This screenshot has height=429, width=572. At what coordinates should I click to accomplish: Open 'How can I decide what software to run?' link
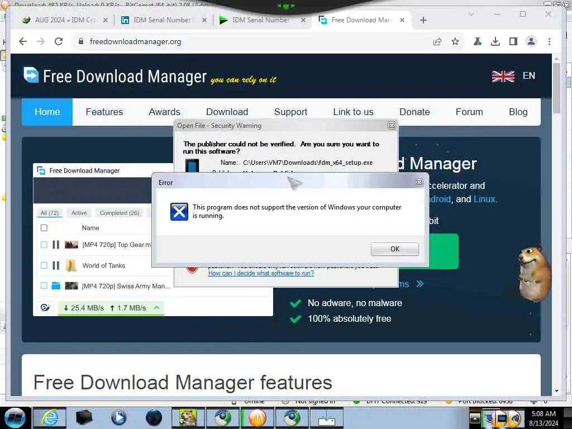(x=261, y=273)
